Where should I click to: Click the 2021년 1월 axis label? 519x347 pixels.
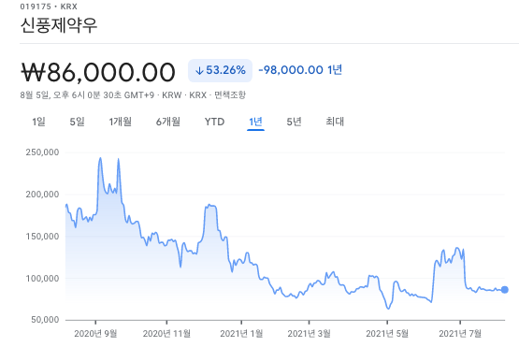[241, 333]
